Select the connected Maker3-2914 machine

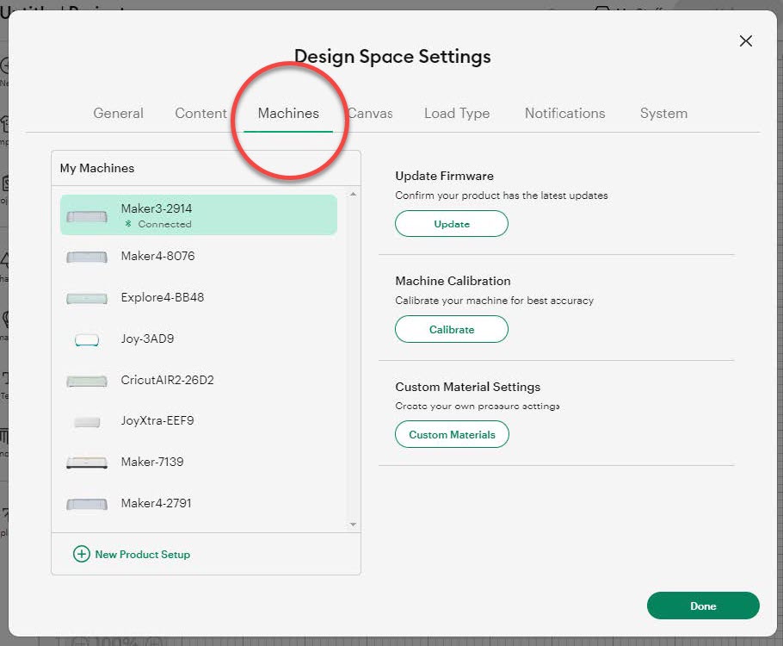[x=199, y=215]
